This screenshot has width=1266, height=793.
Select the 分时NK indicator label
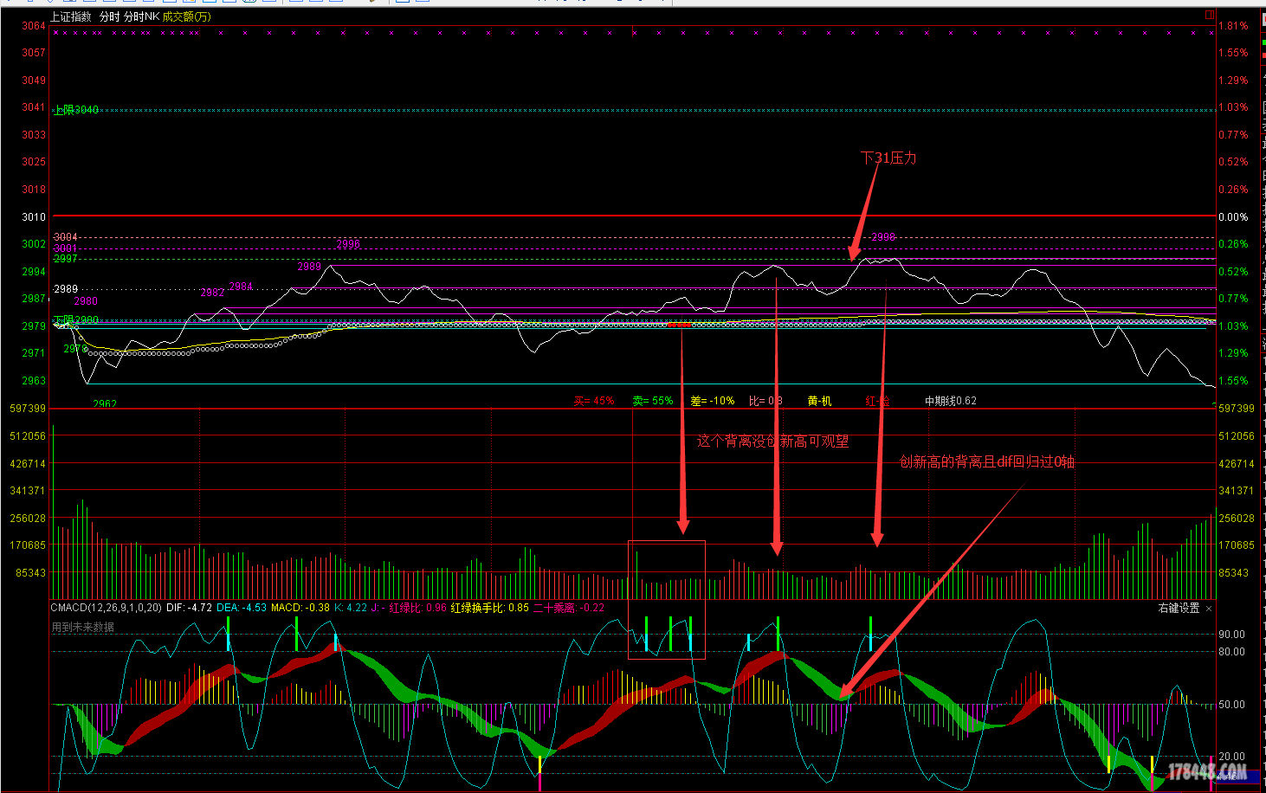point(141,16)
